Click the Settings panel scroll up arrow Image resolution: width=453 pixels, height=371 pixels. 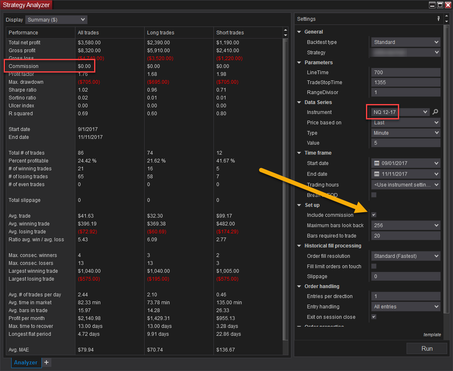(446, 16)
